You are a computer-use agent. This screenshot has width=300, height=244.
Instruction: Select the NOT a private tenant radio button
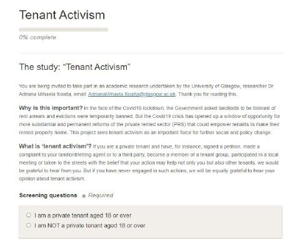coord(29,225)
